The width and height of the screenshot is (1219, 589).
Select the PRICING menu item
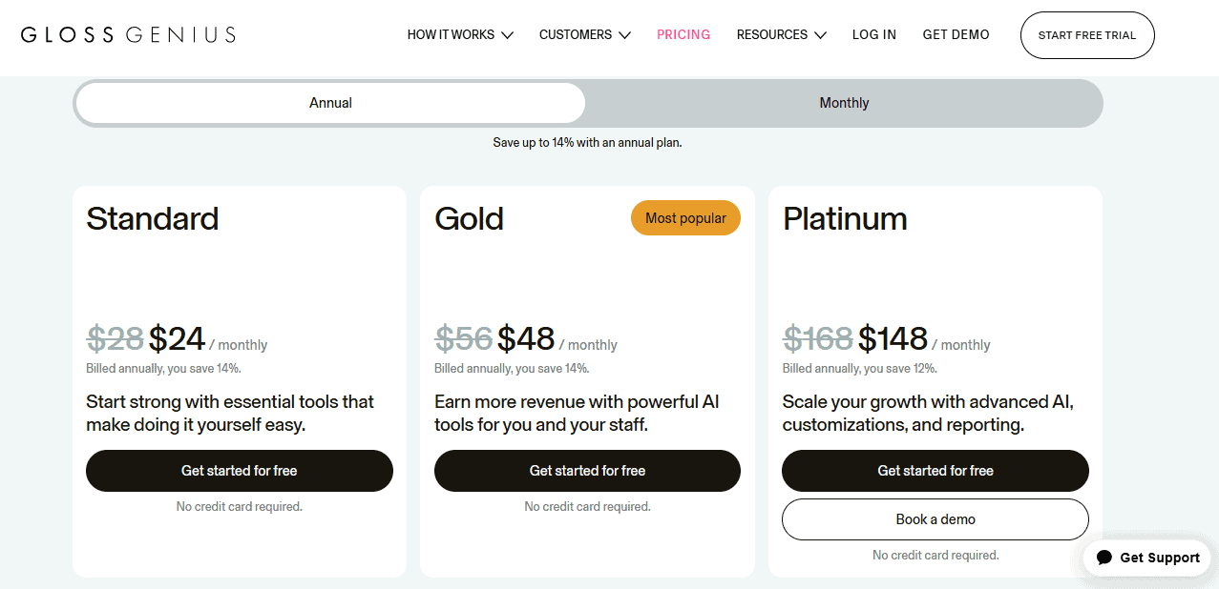683,34
